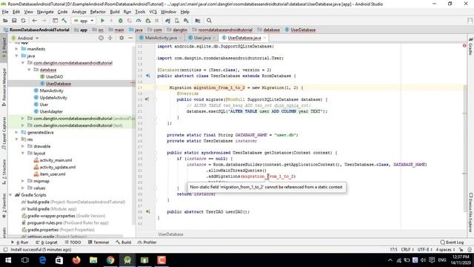The height and width of the screenshot is (267, 474).
Task: Switch to MainActivity.java tab
Action: pyautogui.click(x=161, y=38)
